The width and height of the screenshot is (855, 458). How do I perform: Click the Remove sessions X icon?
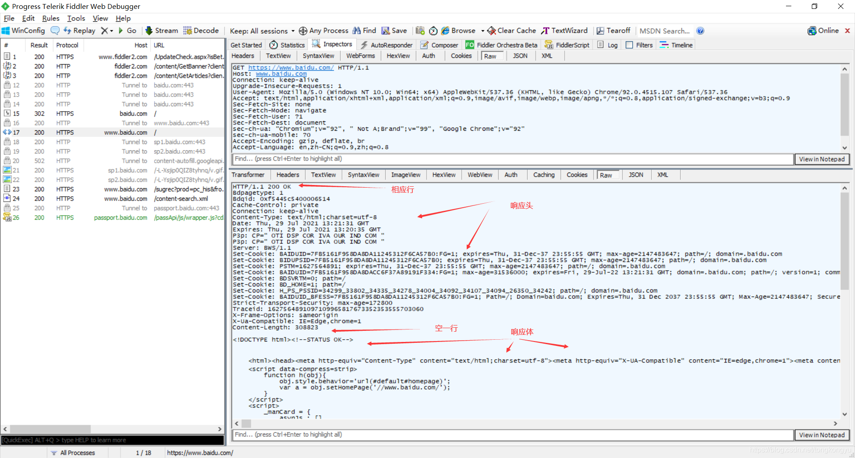coord(104,31)
